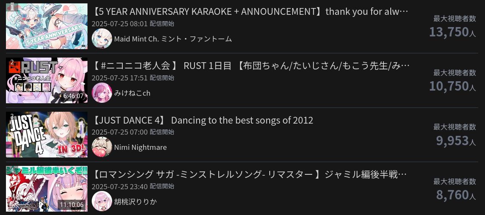
Task: Click the Maid Mint Ch. channel name
Action: click(173, 39)
